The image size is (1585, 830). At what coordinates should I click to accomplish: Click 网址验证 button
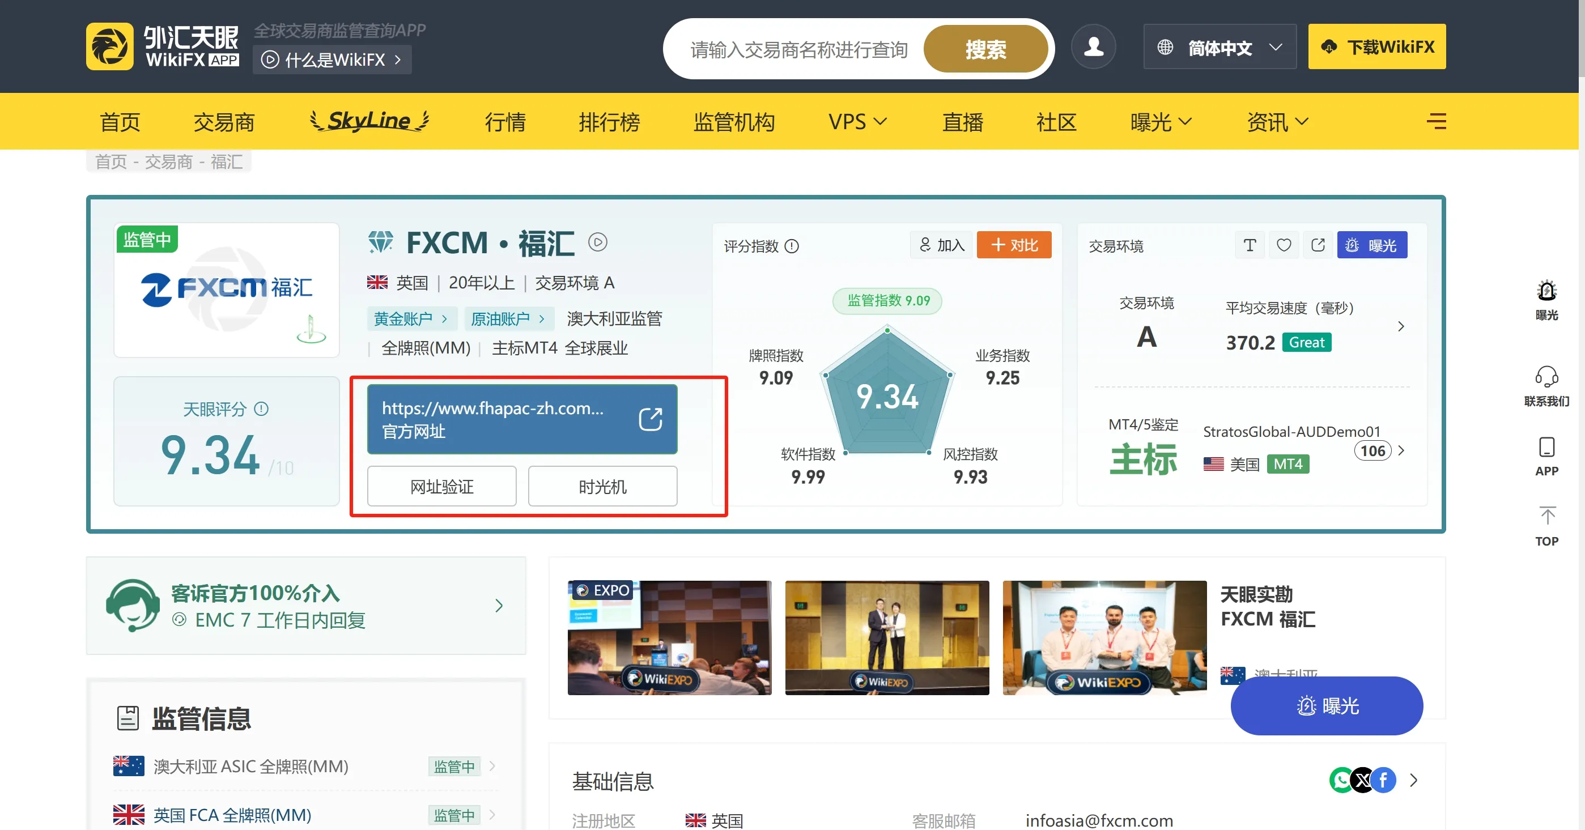(441, 486)
